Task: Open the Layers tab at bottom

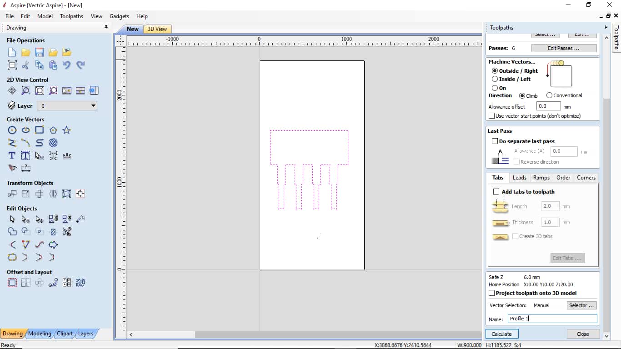Action: pyautogui.click(x=85, y=334)
